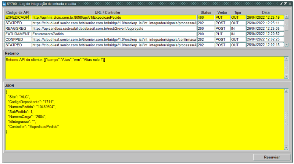Click the Data column header

266,13
